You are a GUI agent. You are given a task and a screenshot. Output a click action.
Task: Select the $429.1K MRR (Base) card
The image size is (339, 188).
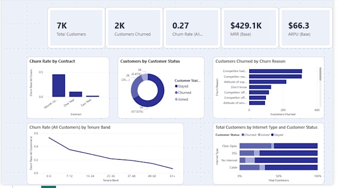click(250, 27)
